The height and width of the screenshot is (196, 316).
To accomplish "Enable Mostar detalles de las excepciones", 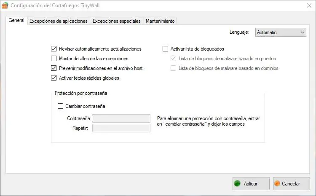I will coord(54,59).
